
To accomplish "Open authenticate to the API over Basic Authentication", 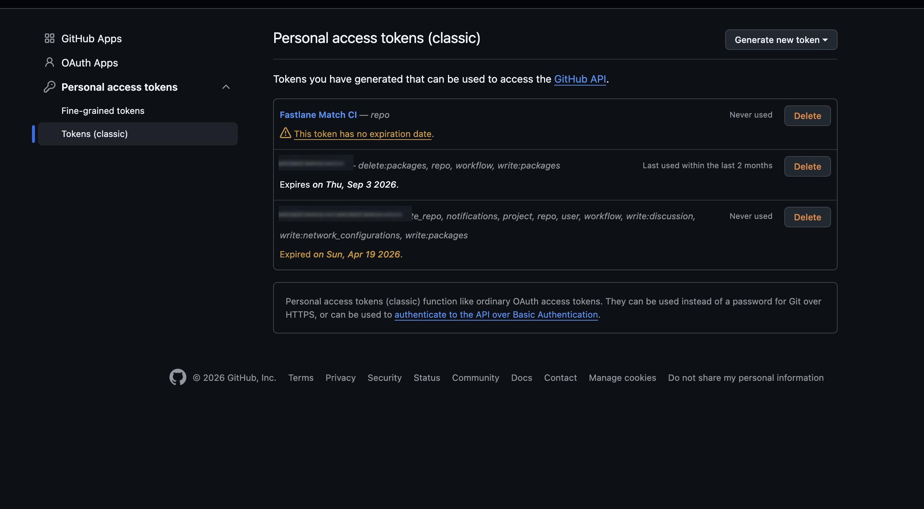I will click(496, 314).
